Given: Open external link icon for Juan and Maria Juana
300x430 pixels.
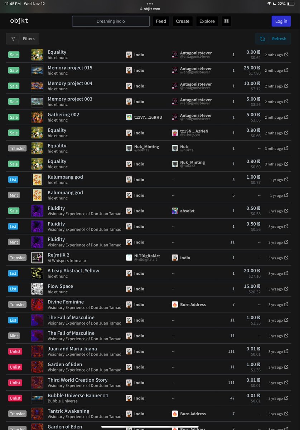Looking at the screenshot, I should coord(286,351).
